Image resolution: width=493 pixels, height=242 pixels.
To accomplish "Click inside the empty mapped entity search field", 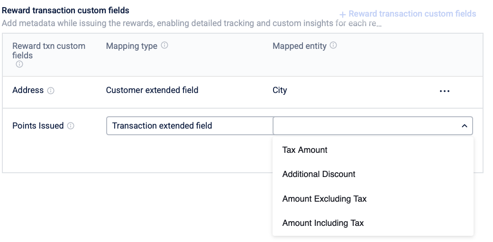I will [x=365, y=126].
